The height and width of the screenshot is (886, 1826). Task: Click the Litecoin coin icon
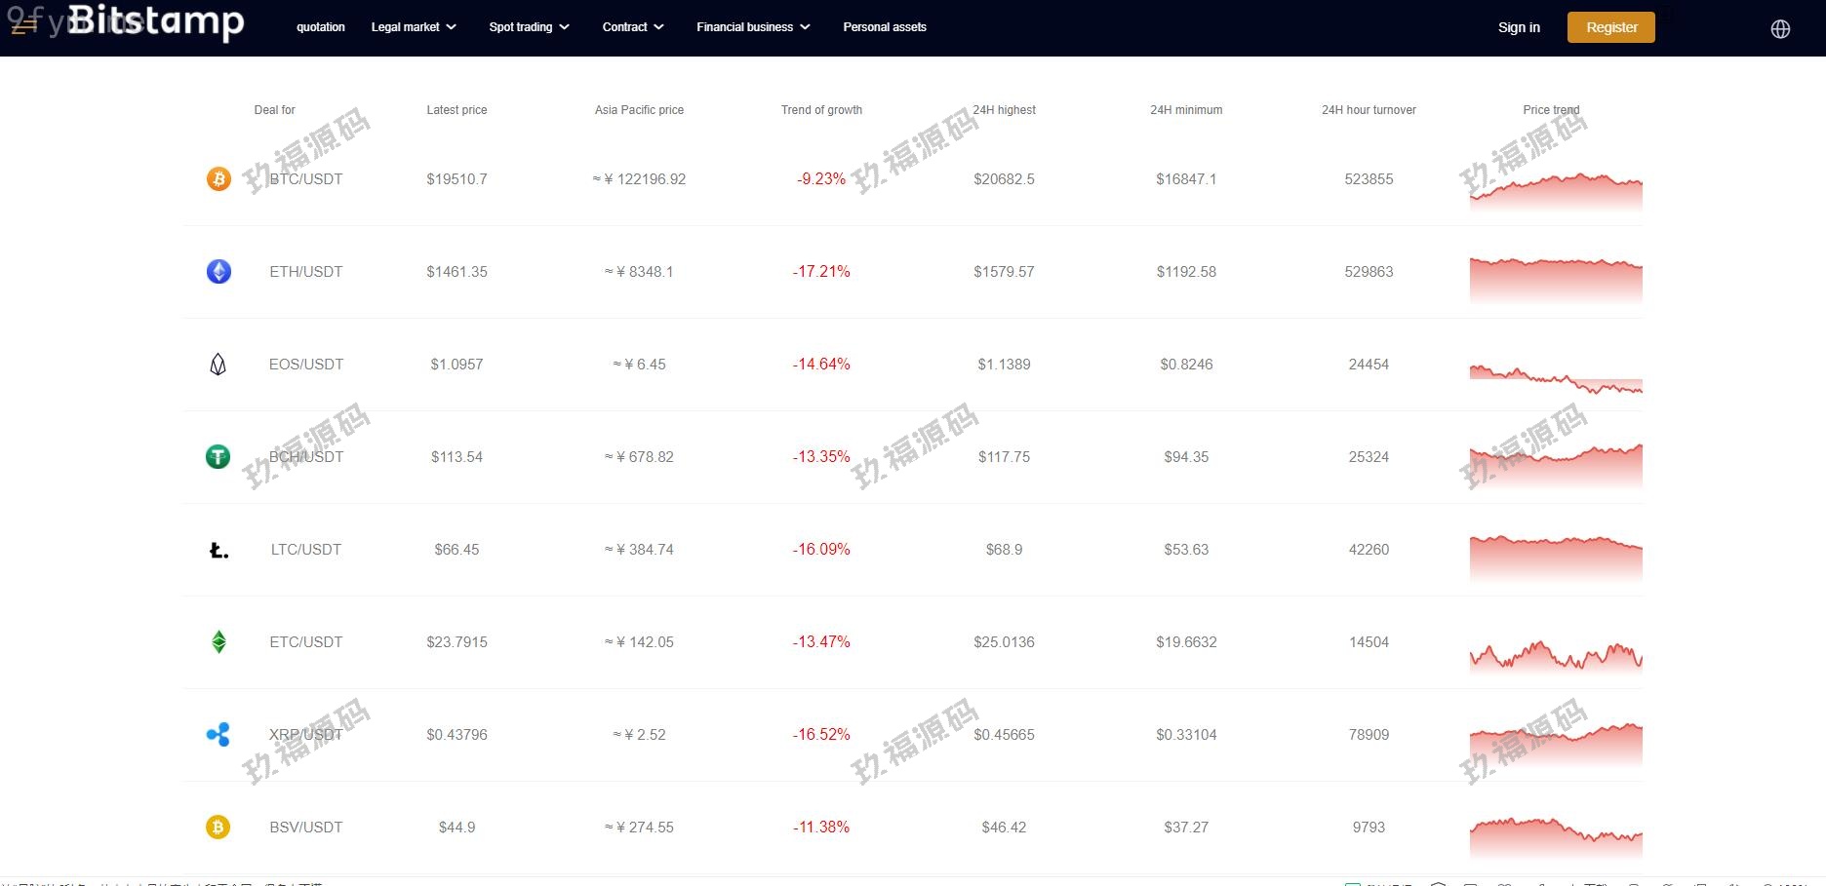point(218,550)
